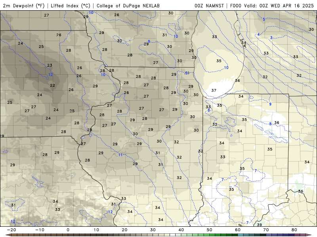The image size is (317, 237).
Task: Click the brown left arrow end of colorbar
Action: point(8,235)
